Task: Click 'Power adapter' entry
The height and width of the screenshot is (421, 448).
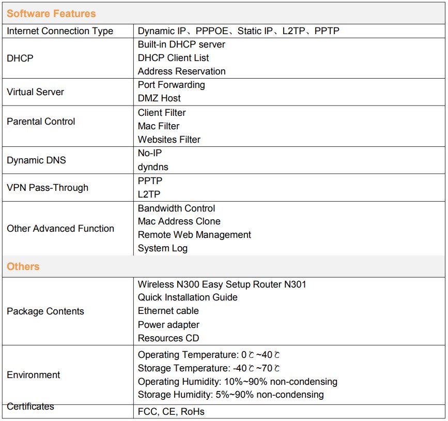Action: point(168,325)
